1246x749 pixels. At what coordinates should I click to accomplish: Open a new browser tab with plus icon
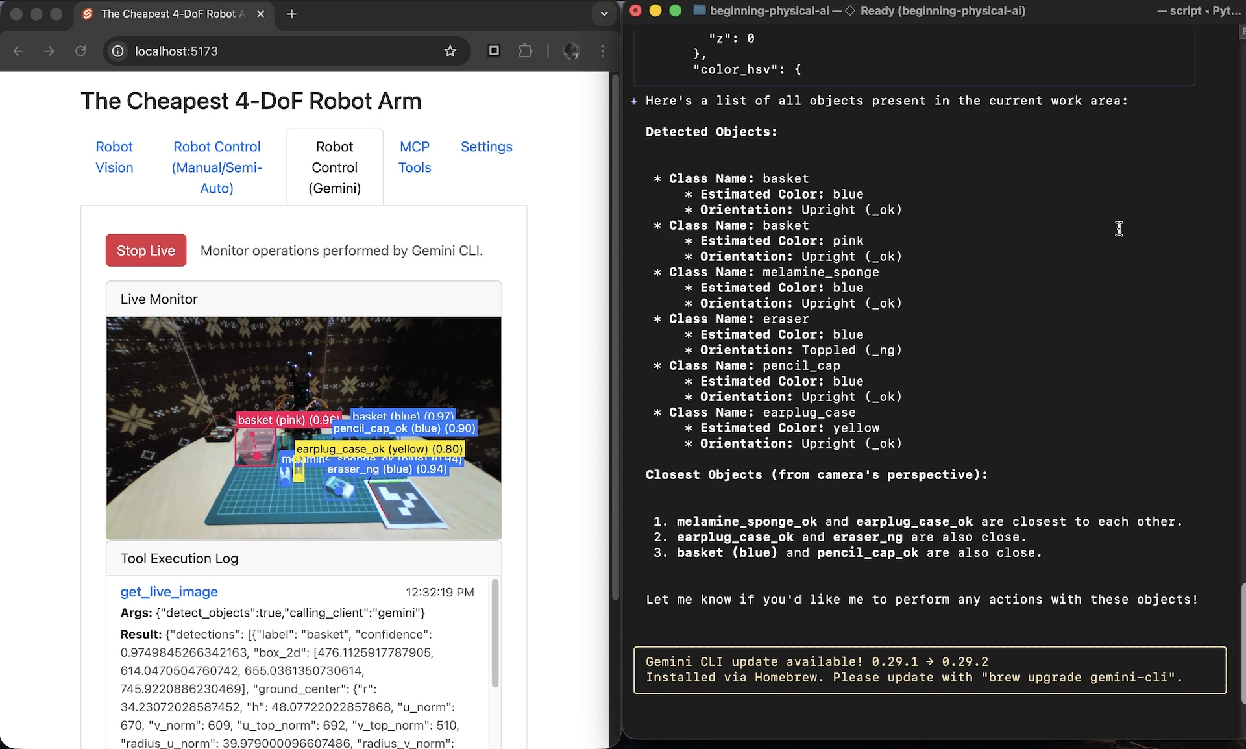[291, 14]
